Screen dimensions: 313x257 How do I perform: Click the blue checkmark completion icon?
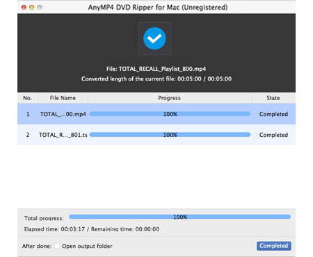pos(154,38)
